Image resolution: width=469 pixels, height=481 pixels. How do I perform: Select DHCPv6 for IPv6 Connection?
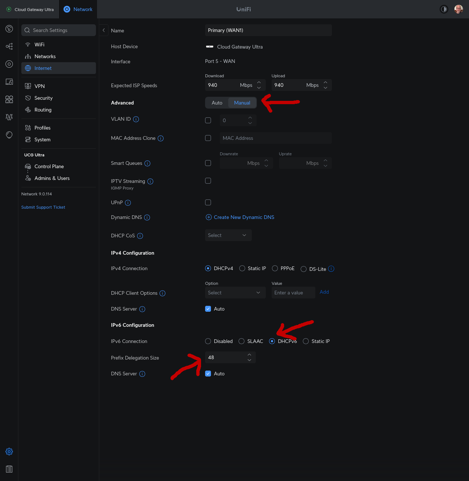272,341
